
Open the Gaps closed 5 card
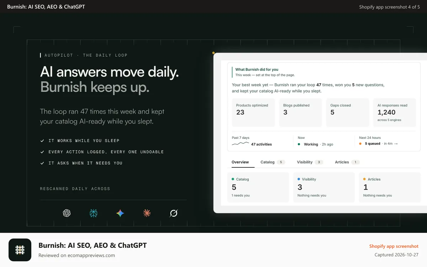348,112
